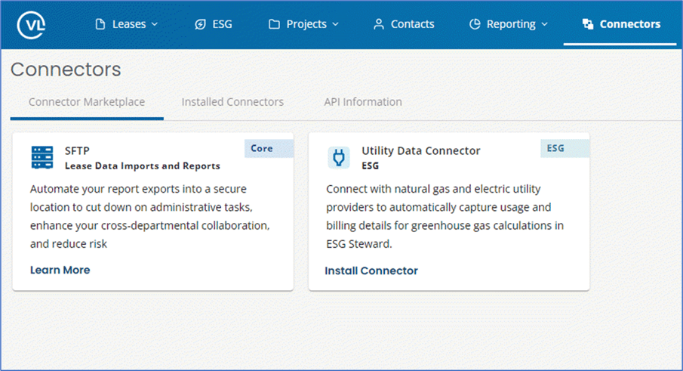
Task: Click the ESG tag on Utility card
Action: click(565, 148)
